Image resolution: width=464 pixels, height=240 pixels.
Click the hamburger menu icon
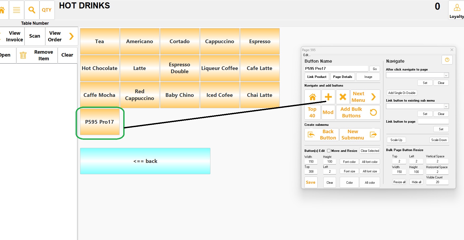(17, 10)
